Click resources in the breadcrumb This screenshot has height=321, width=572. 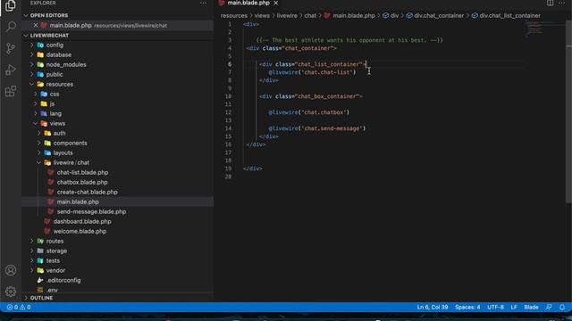pos(234,16)
